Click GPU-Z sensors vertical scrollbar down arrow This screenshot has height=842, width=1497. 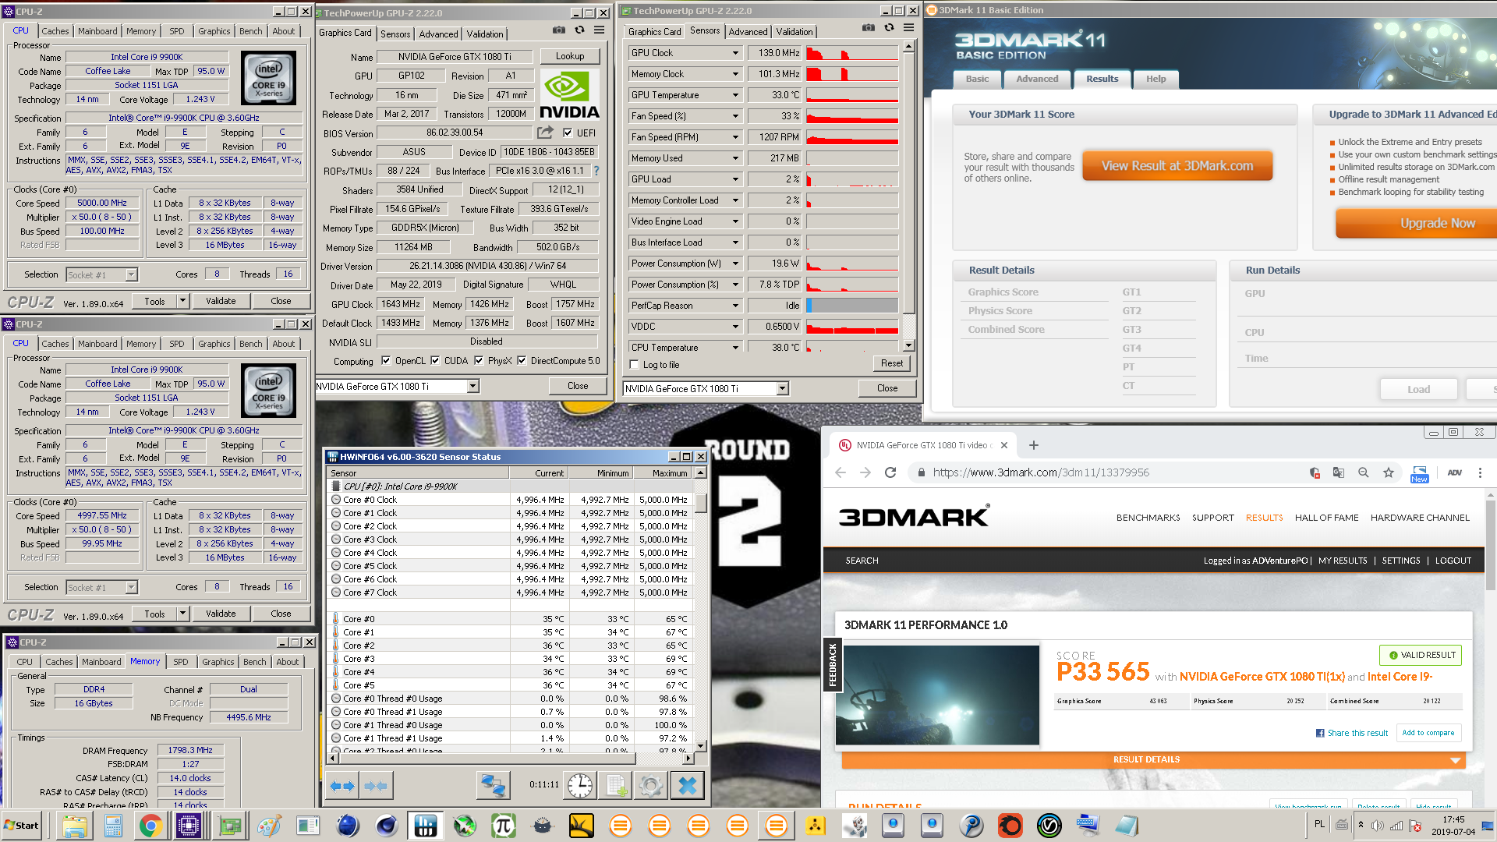908,345
